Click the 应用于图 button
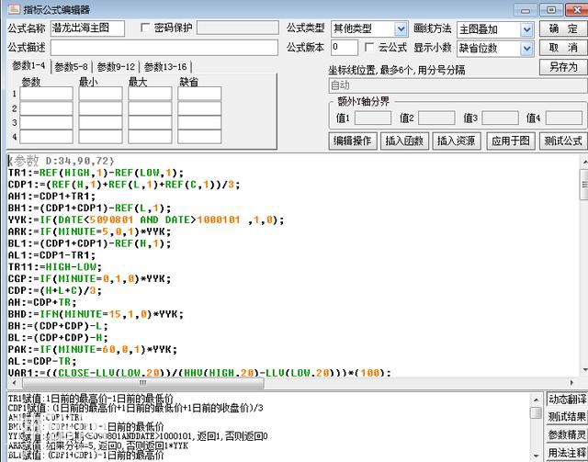The width and height of the screenshot is (588, 462). coord(511,141)
